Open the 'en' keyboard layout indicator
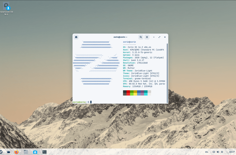This screenshot has width=236, height=155. [207, 152]
